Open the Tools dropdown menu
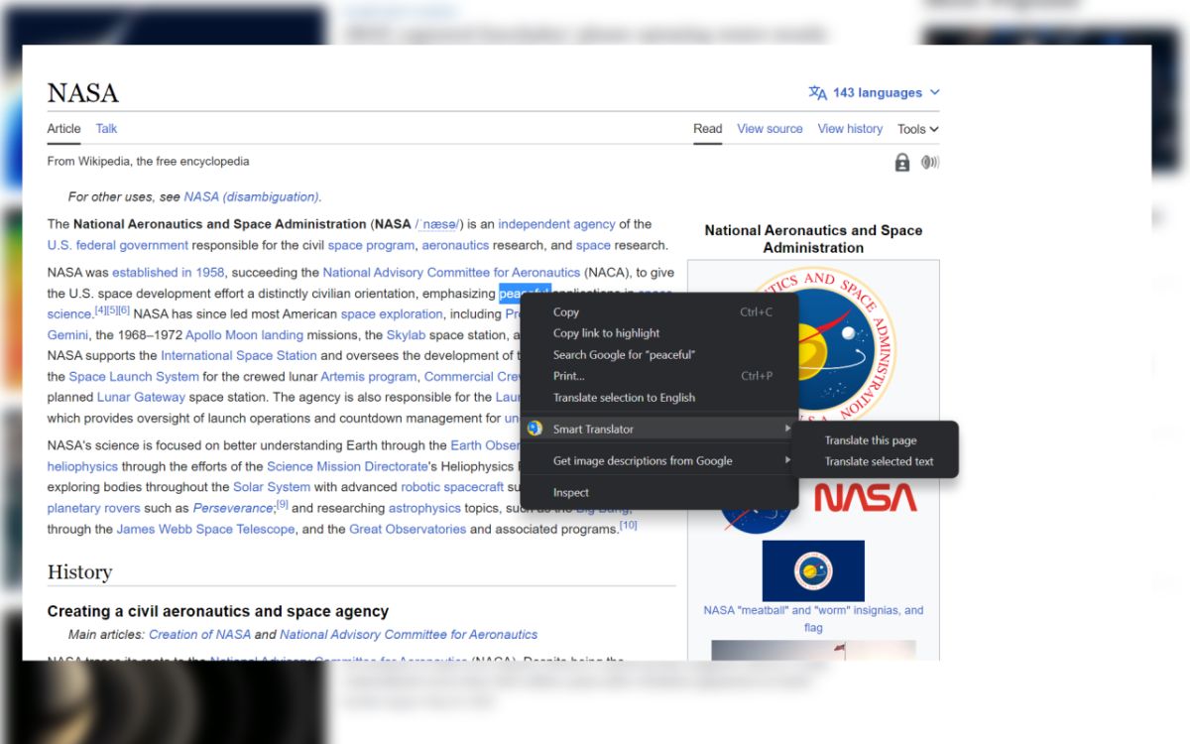 click(x=918, y=129)
